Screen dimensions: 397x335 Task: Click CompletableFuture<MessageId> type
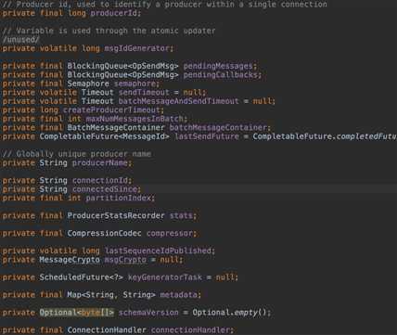(105, 136)
